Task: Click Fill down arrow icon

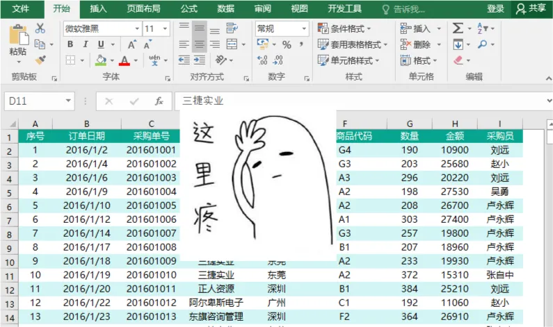Action: tap(458, 44)
